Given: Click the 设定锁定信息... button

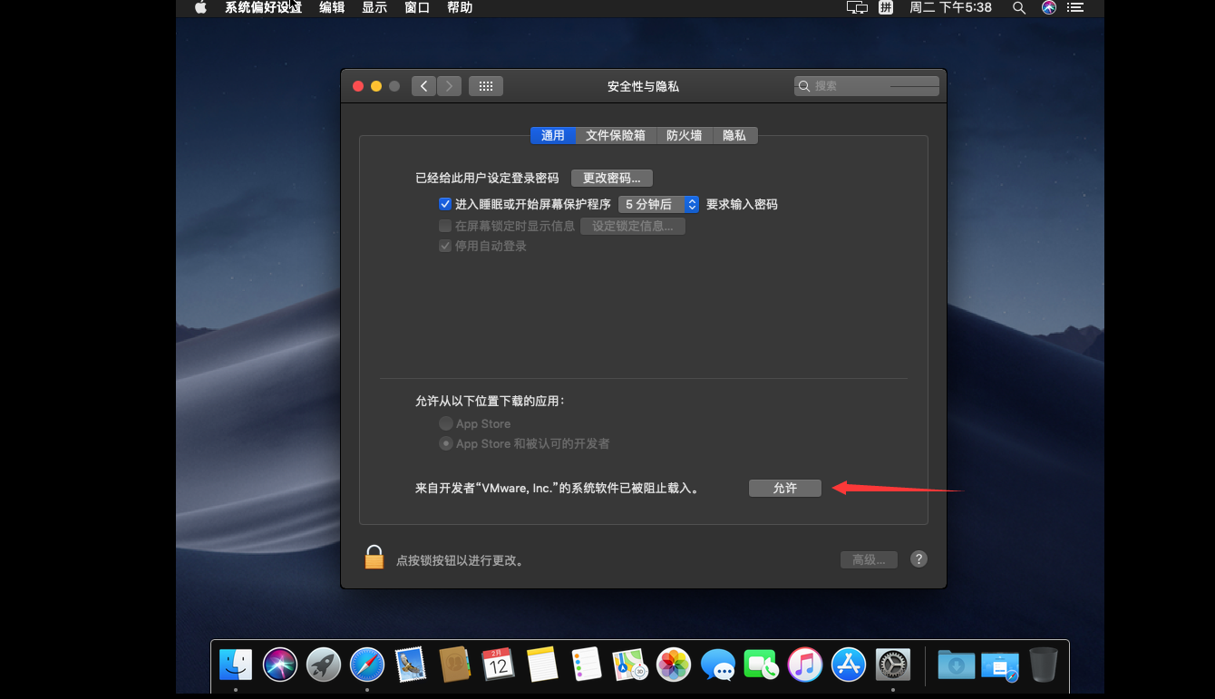Looking at the screenshot, I should point(633,226).
